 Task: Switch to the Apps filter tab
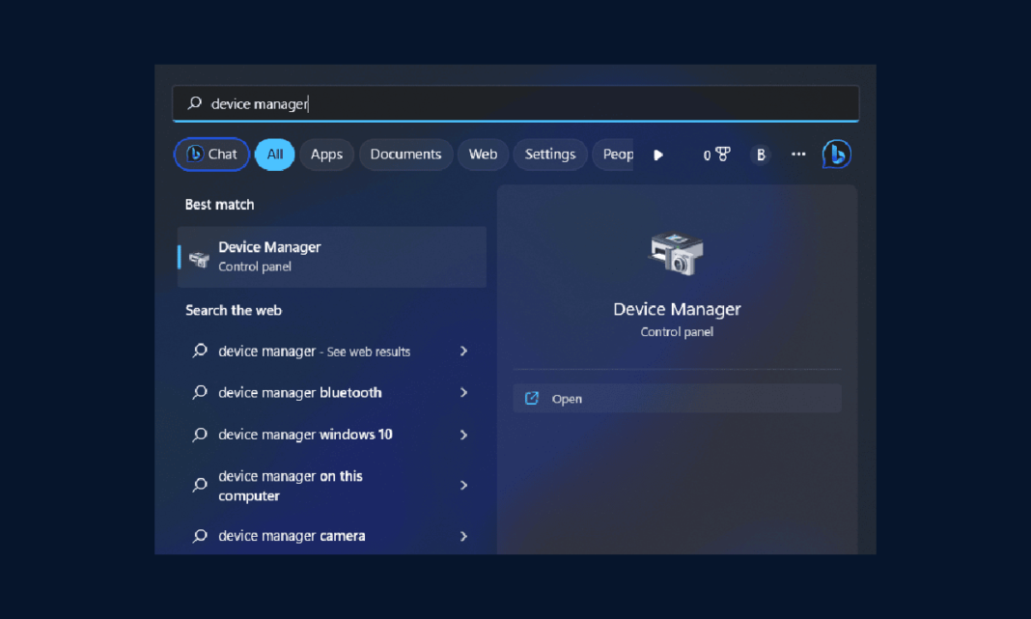[326, 154]
